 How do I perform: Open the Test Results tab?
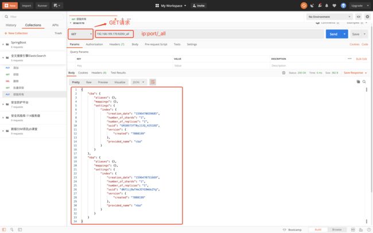click(x=118, y=72)
